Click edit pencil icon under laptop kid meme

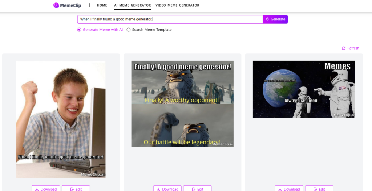click(x=72, y=189)
